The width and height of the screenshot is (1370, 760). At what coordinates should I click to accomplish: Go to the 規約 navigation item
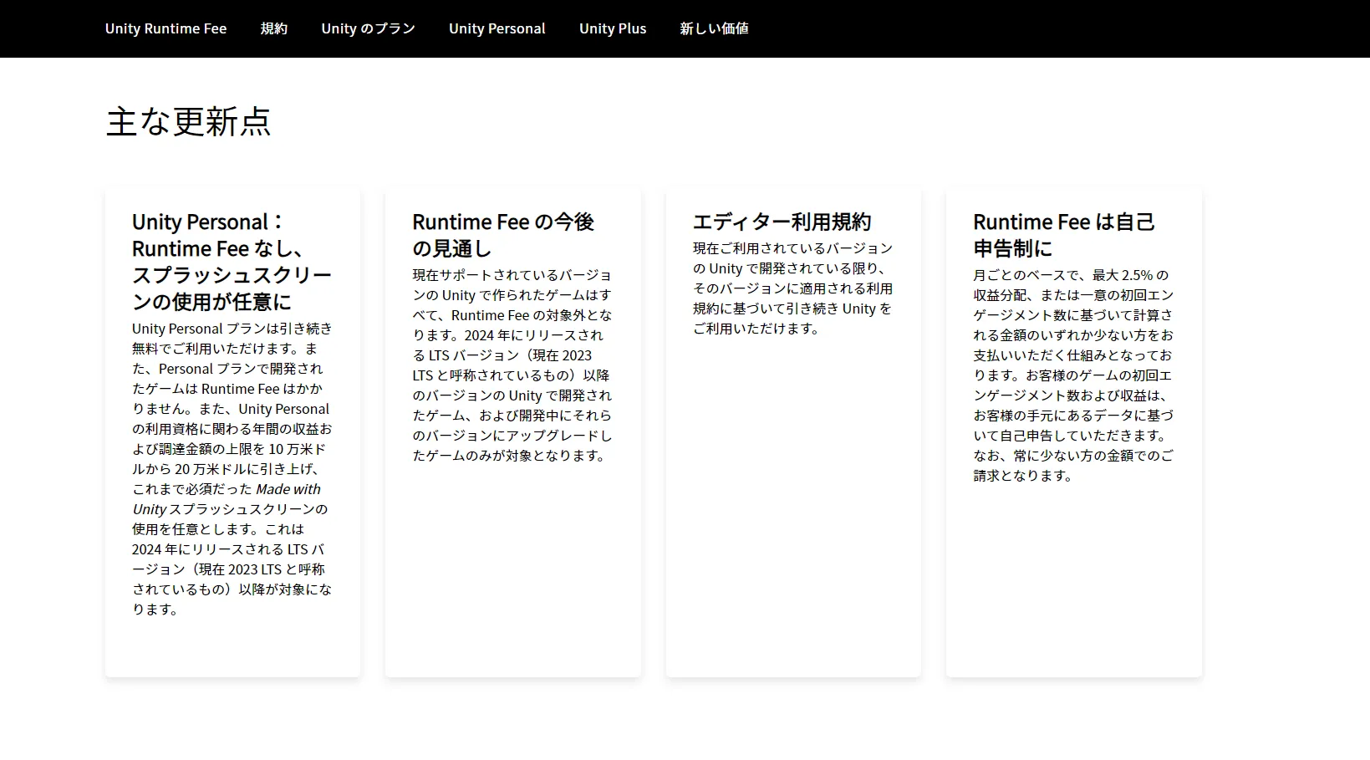(x=273, y=28)
